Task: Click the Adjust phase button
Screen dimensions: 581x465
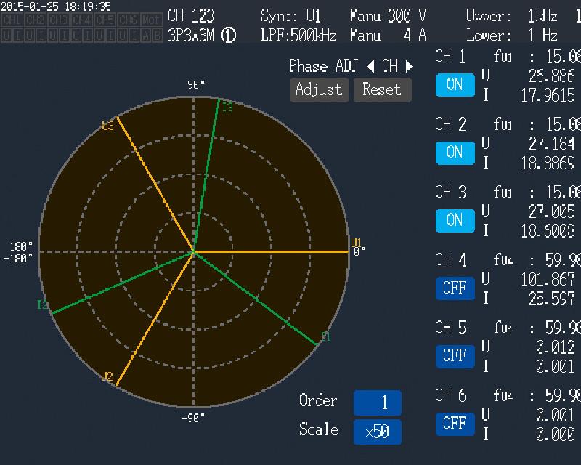Action: tap(319, 90)
